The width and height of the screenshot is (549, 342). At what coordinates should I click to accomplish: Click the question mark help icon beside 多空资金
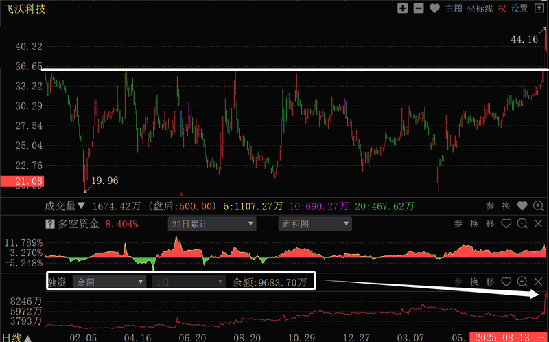pyautogui.click(x=49, y=224)
